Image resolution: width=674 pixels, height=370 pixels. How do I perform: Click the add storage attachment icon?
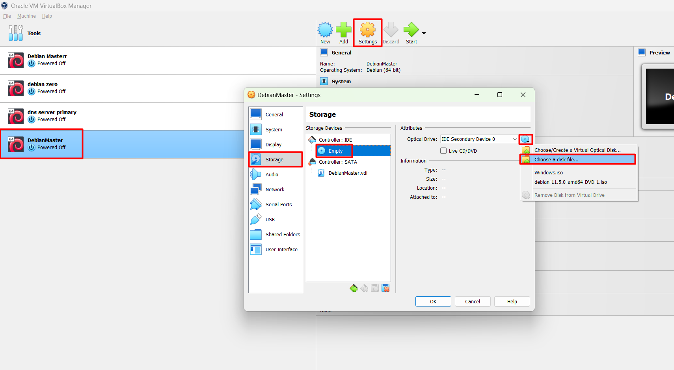[375, 288]
